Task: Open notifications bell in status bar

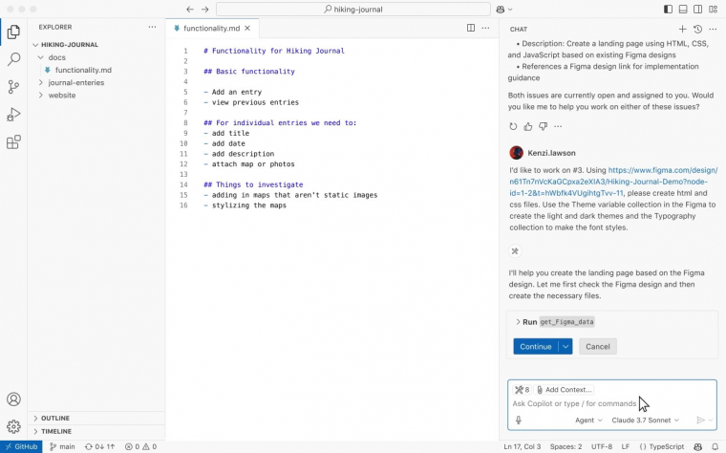Action: click(715, 447)
